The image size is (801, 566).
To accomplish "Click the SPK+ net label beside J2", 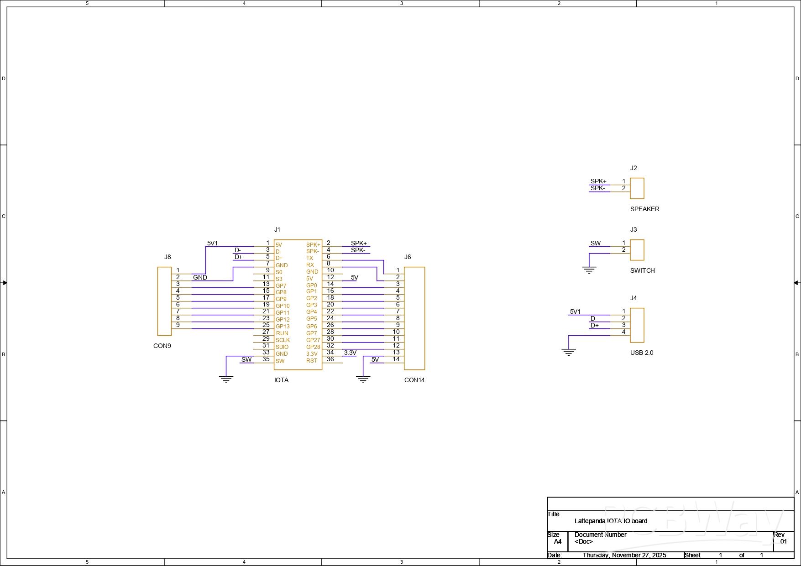I will pos(598,181).
